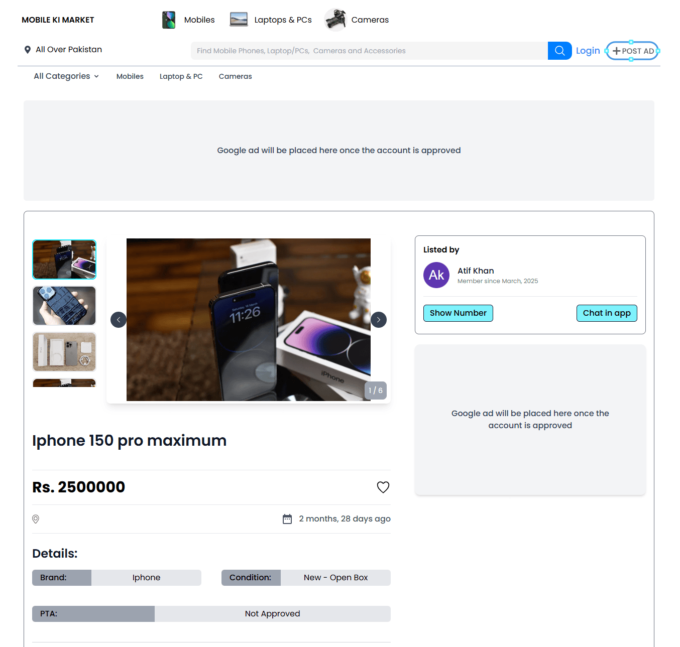
Task: Go to previous photo with left arrow
Action: coord(119,320)
